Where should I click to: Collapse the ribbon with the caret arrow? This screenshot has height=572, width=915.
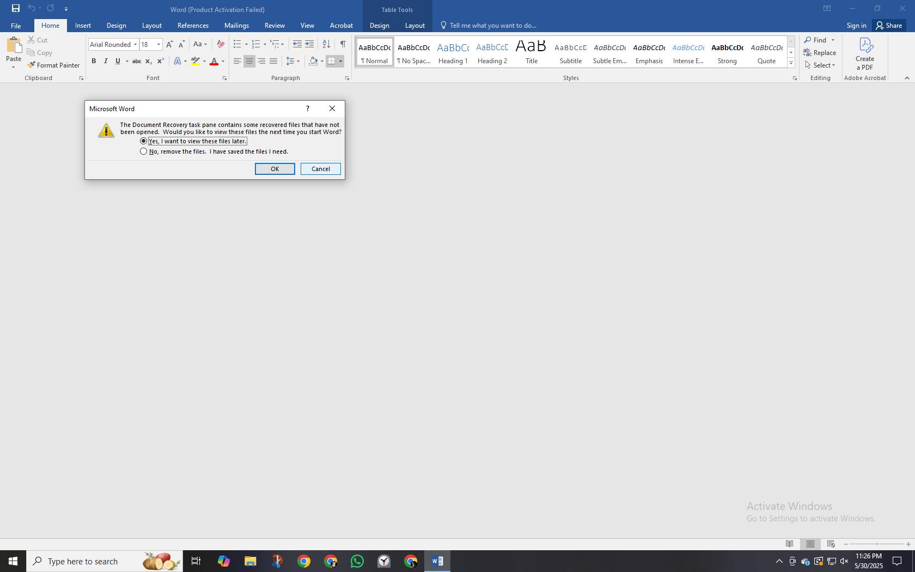907,78
